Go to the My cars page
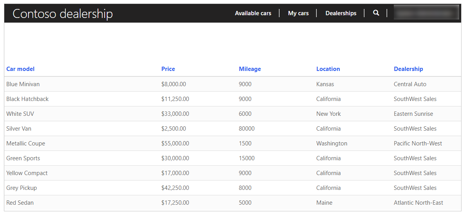 tap(298, 13)
